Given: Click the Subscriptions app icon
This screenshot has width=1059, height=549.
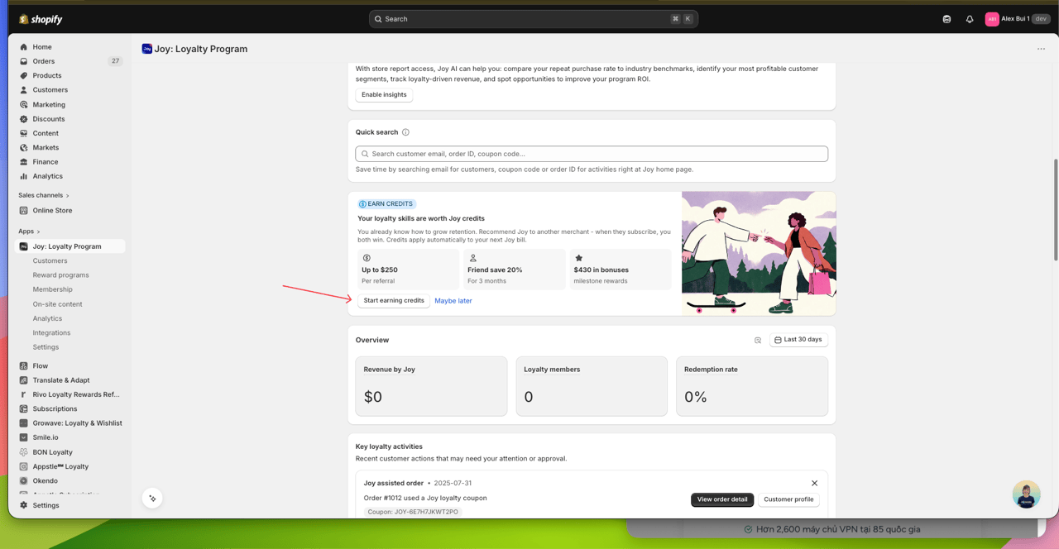Looking at the screenshot, I should [24, 409].
